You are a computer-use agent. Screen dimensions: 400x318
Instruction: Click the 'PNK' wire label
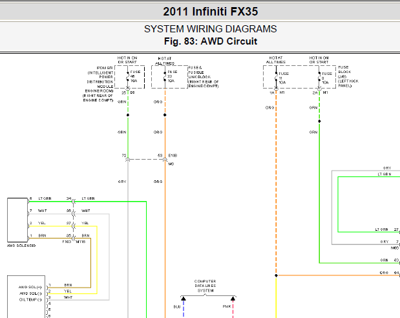(227, 306)
